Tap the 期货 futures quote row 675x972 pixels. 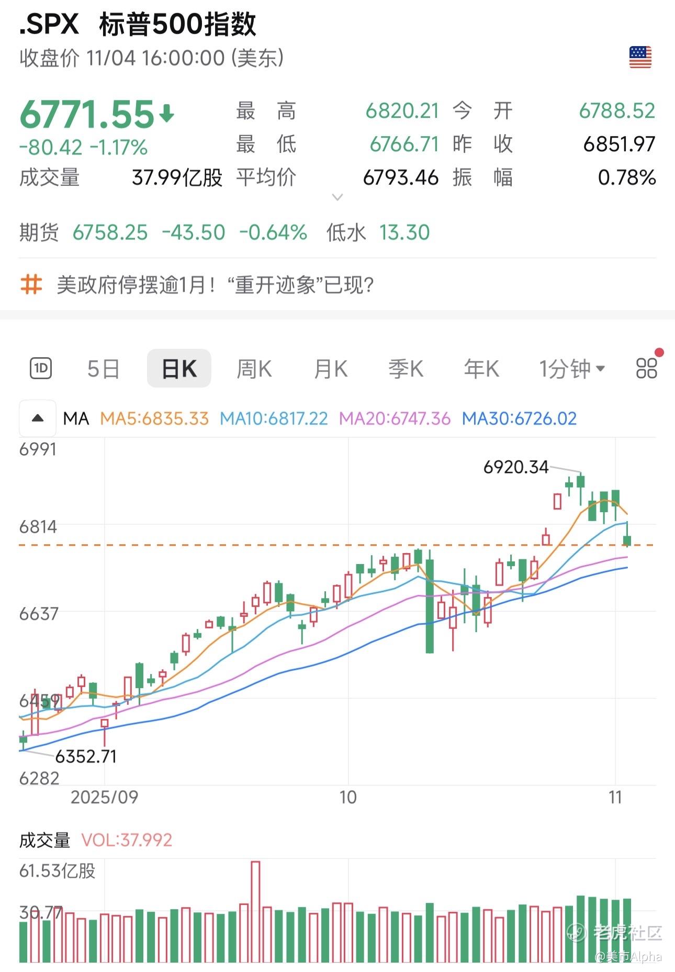click(x=224, y=232)
